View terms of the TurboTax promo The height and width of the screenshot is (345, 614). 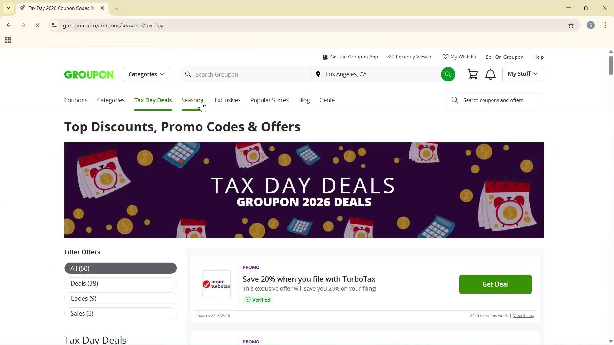[523, 316]
